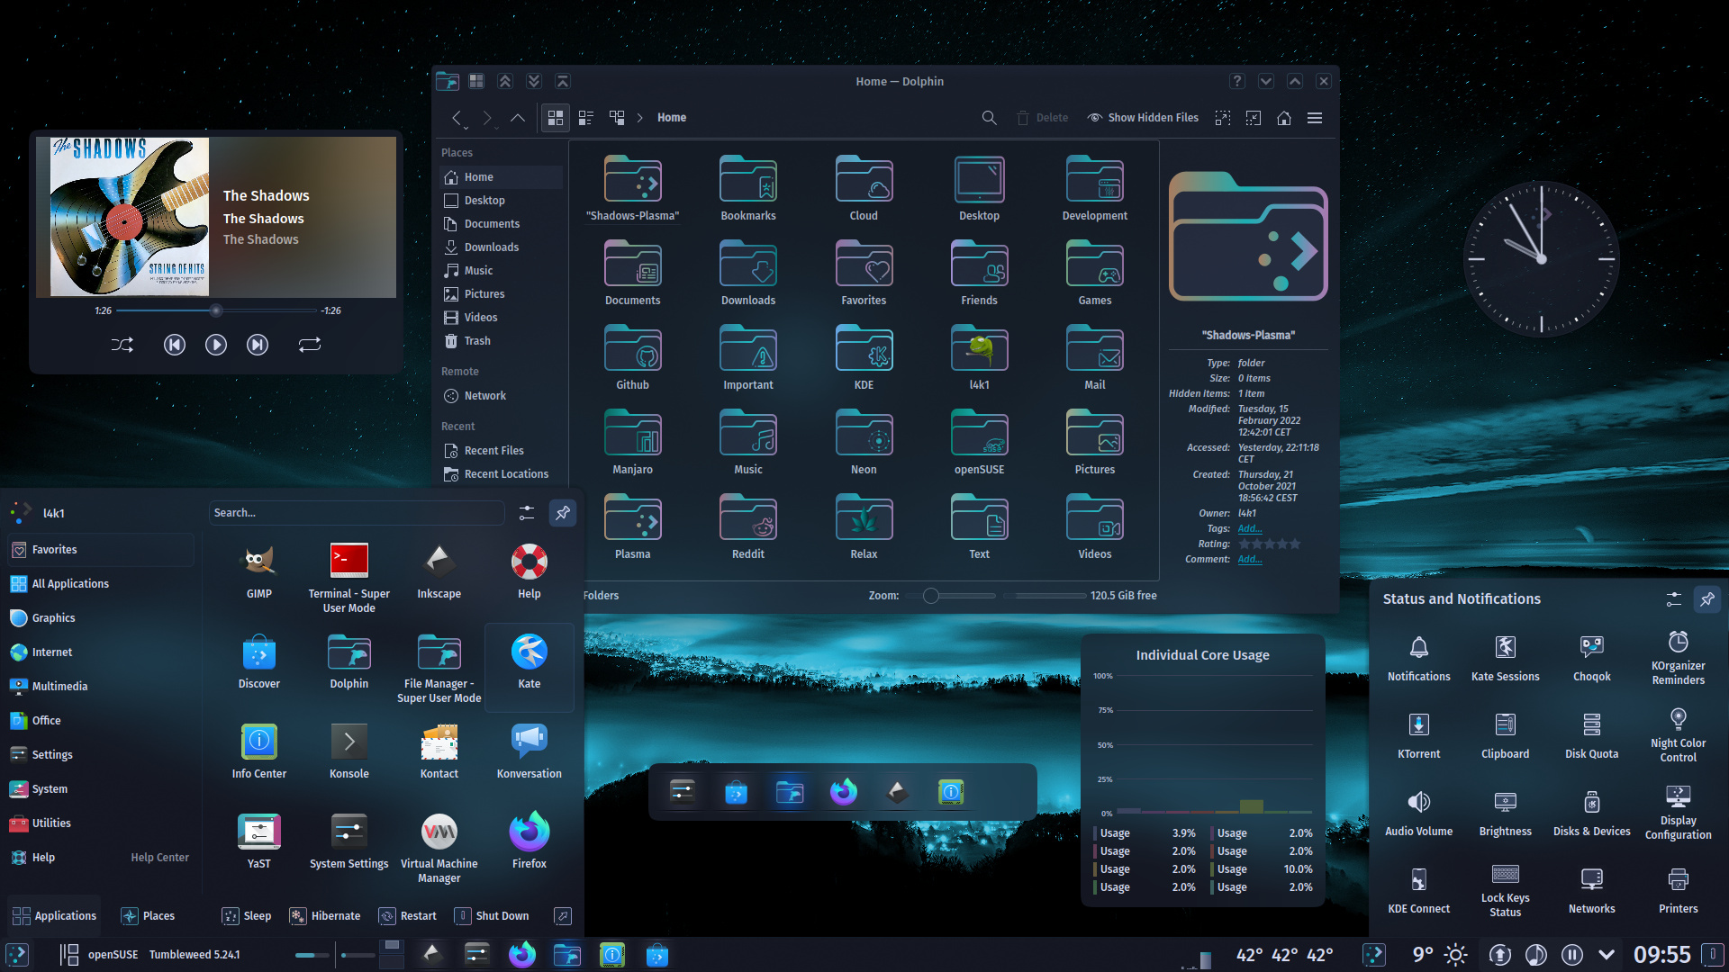This screenshot has width=1729, height=972.
Task: Launch Konsole from launcher favorites
Action: point(349,751)
